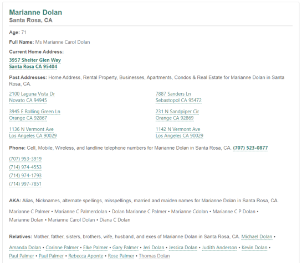The image size is (302, 263).
Task: Open the Sebastopol CA 95472 link
Action: pos(178,101)
